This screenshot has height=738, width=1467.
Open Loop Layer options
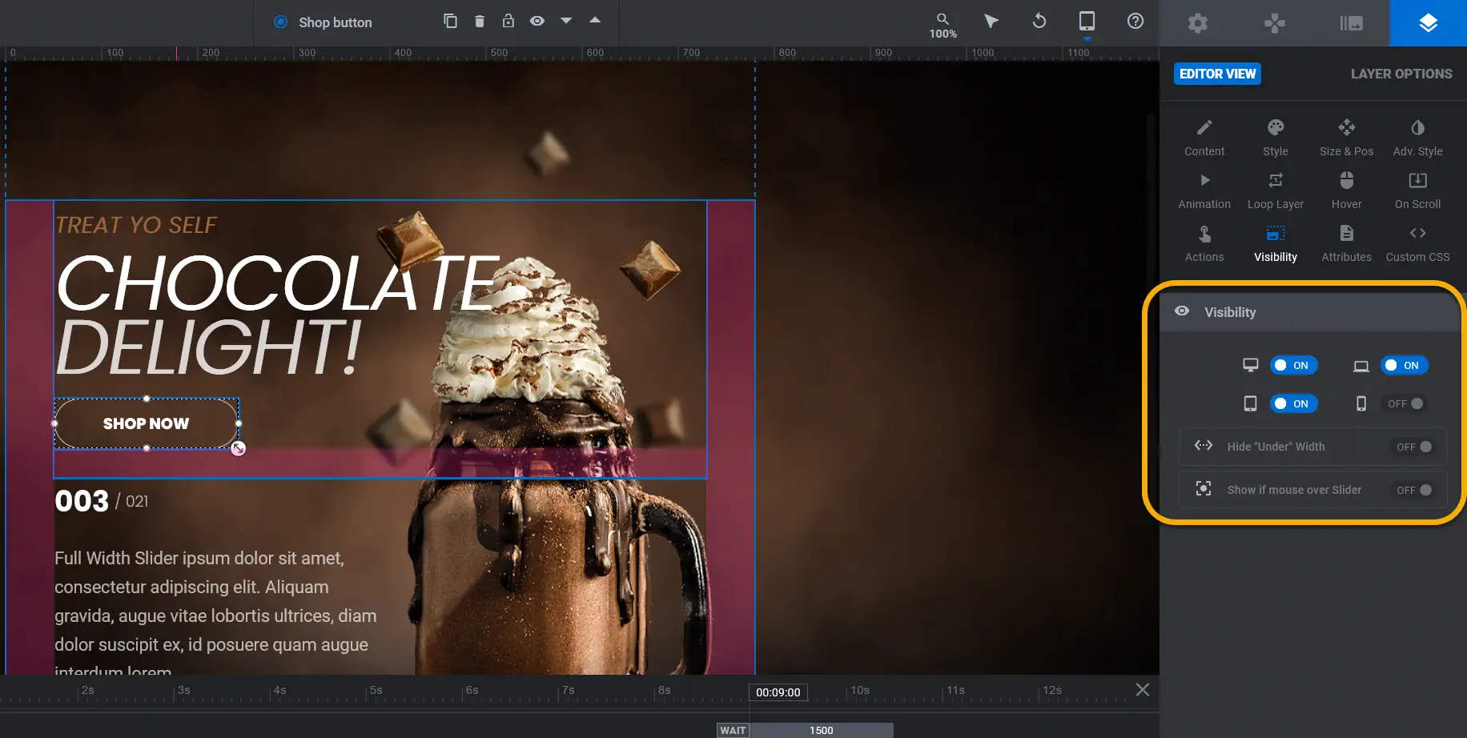[x=1276, y=191]
